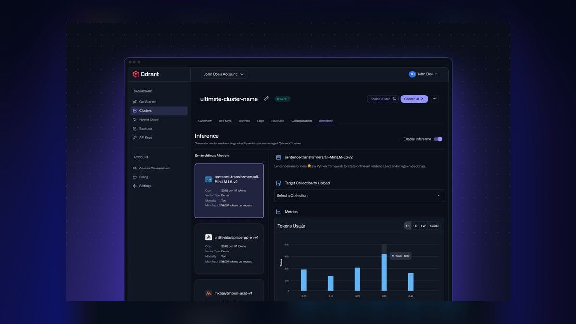576x324 pixels.
Task: Open the John Doe's Account dropdown
Action: click(224, 74)
